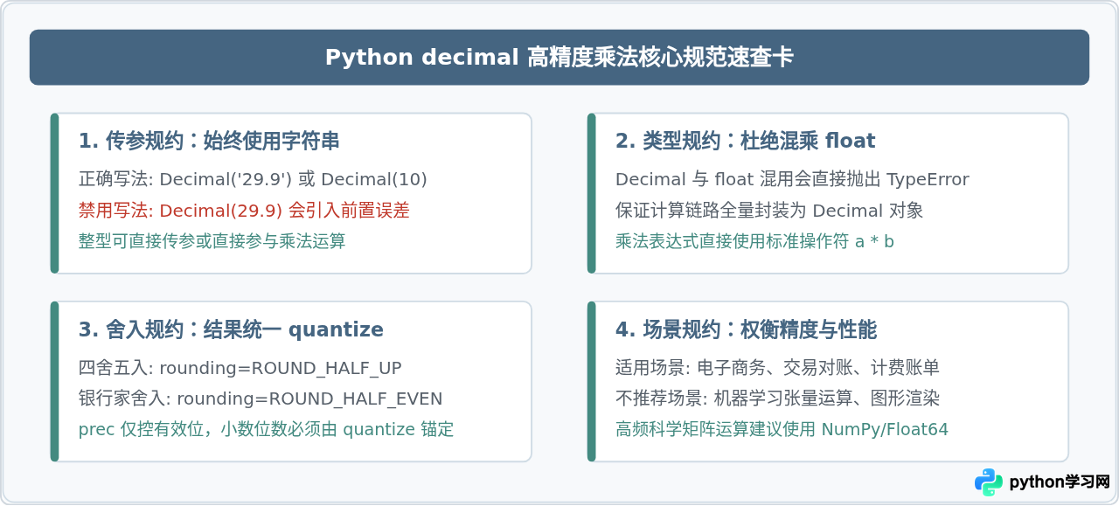Select heading '4. 场景规约：权衡精度与性能'
Viewport: 1119px width, 506px height.
pos(746,329)
